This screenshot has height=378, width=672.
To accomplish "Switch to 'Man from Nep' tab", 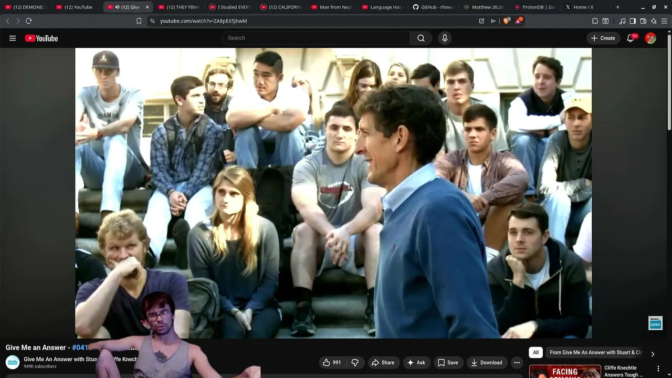I will pyautogui.click(x=332, y=7).
